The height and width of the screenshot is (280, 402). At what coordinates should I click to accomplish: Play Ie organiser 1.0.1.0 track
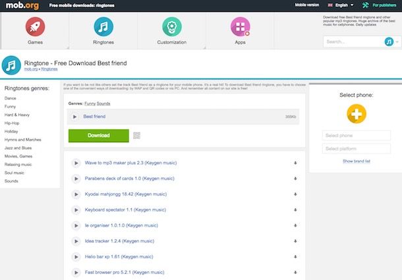pos(76,225)
